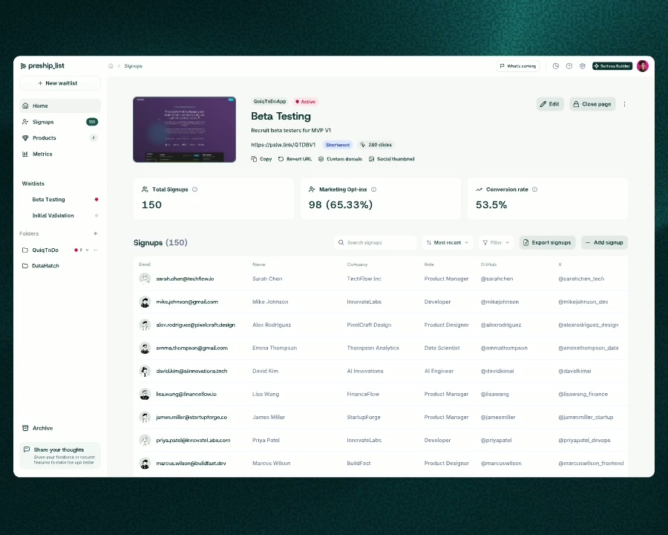Screen dimensions: 668x535
Task: Click the clock/usage icon in the top bar
Action: click(x=555, y=66)
